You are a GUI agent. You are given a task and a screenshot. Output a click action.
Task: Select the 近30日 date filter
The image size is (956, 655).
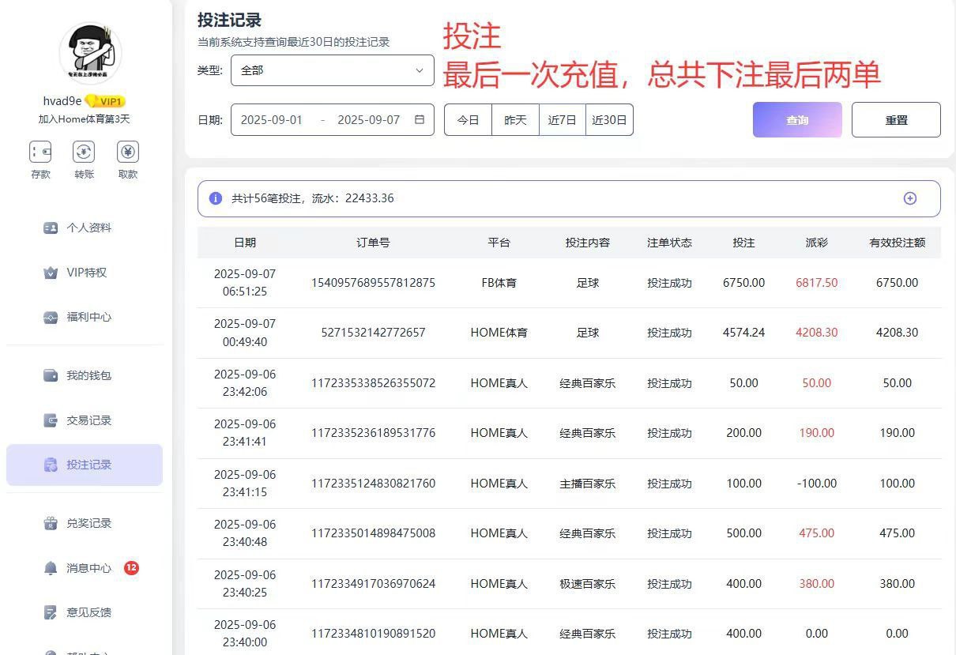(609, 120)
